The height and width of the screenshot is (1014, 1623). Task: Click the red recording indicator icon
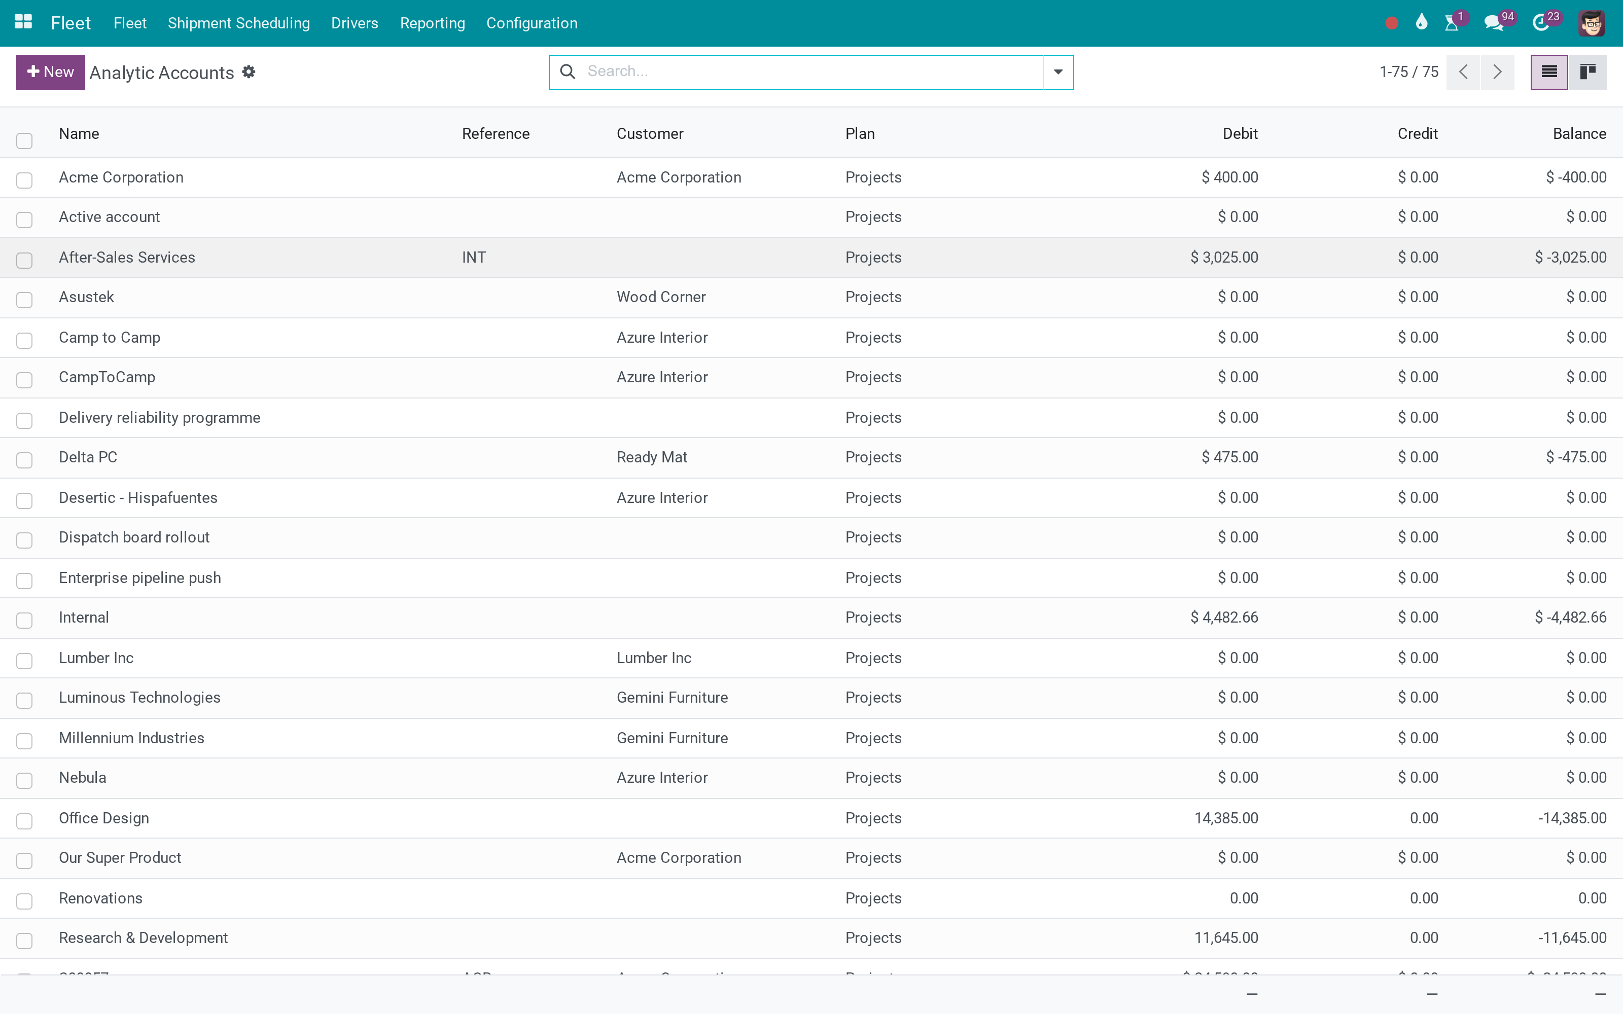(1392, 23)
